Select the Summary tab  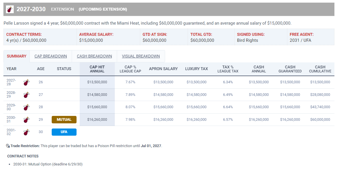point(17,56)
